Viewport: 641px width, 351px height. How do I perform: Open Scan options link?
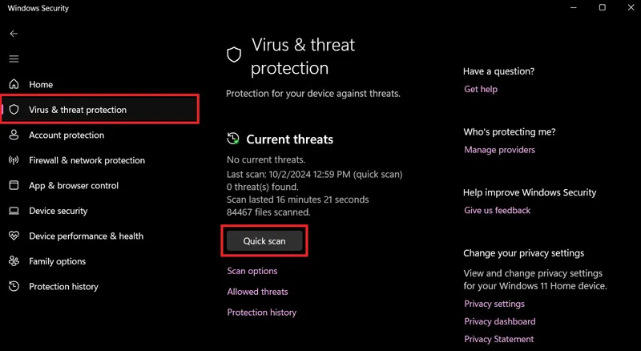252,271
